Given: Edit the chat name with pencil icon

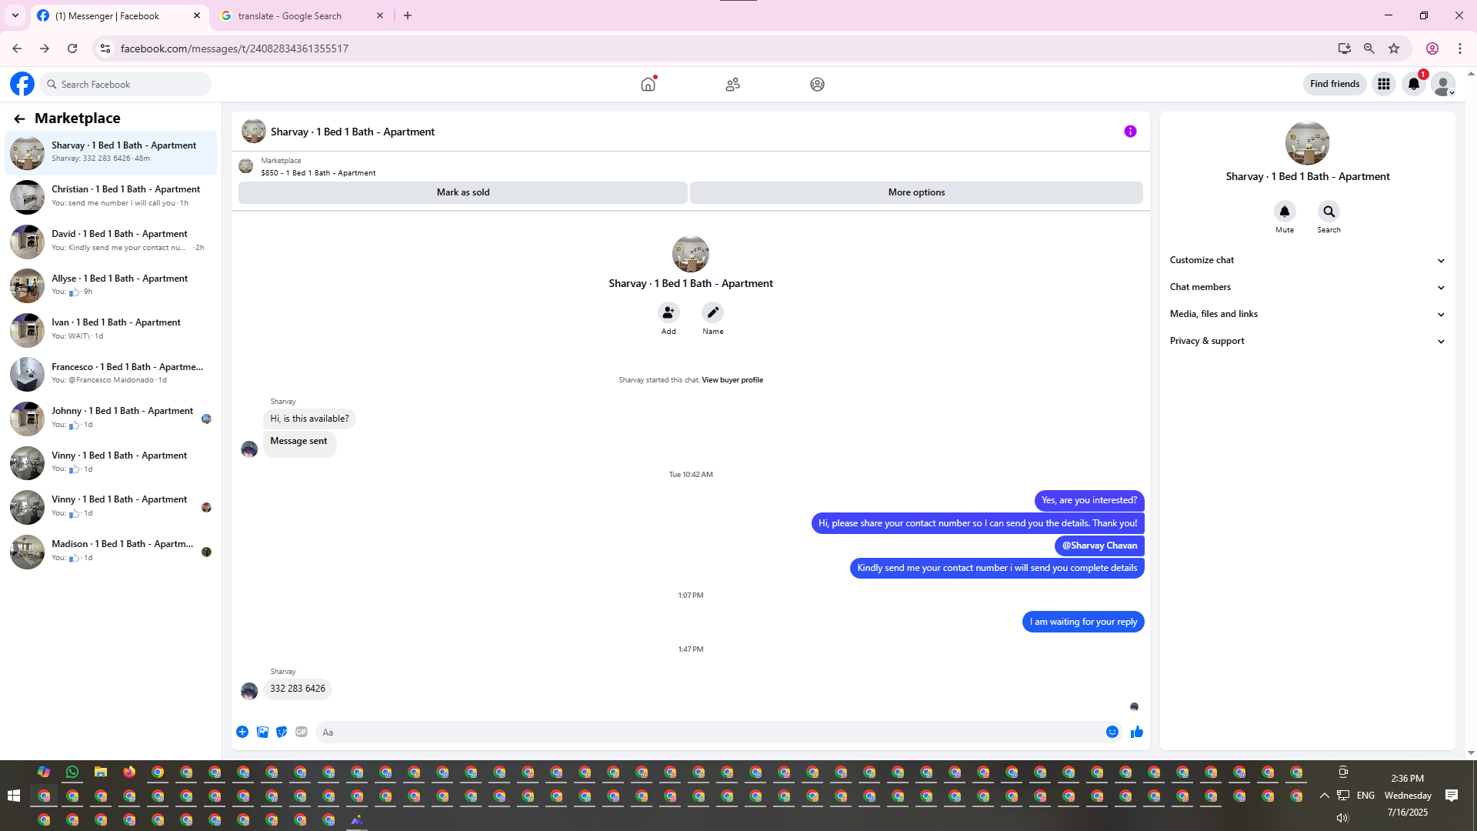Looking at the screenshot, I should click(713, 312).
